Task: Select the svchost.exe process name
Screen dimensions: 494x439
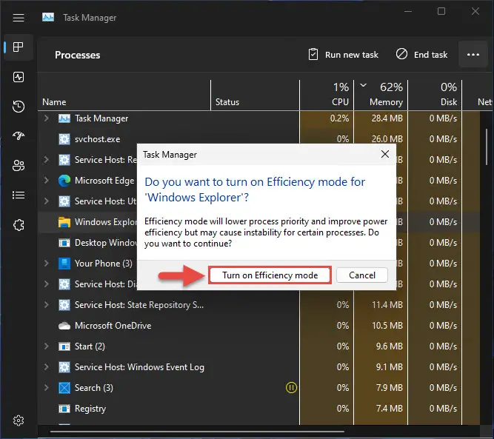Action: click(97, 139)
